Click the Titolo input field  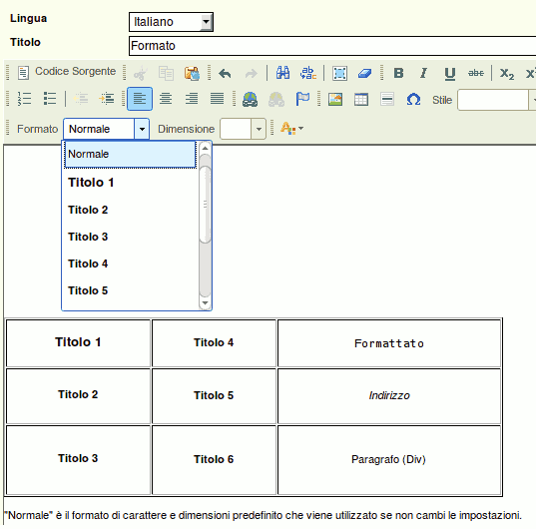point(332,46)
